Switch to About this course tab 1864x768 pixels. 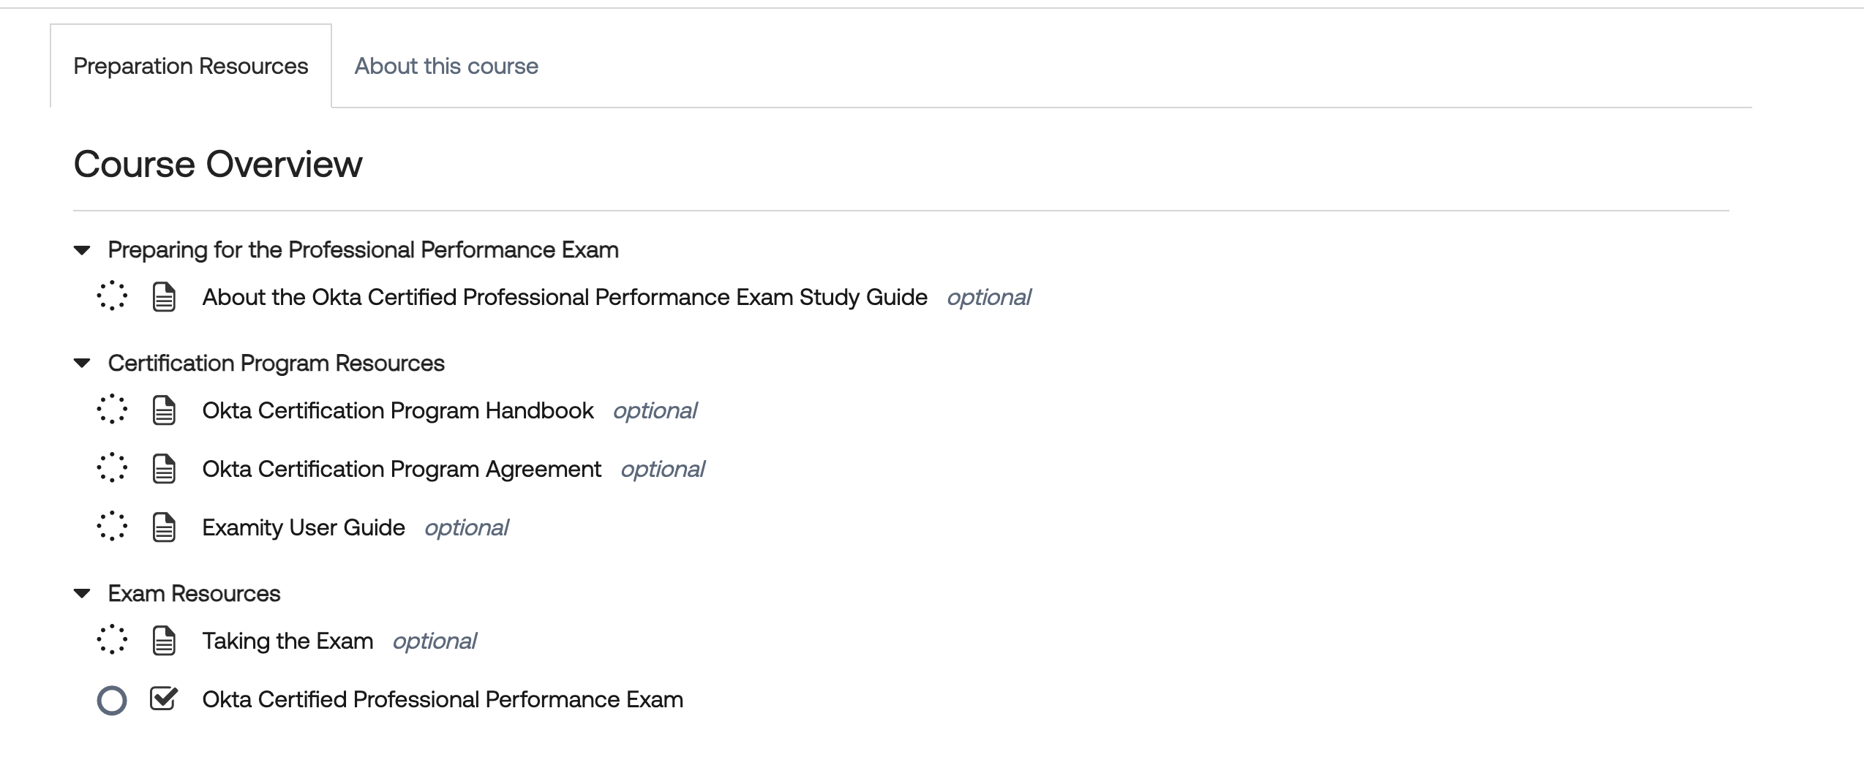pos(446,66)
